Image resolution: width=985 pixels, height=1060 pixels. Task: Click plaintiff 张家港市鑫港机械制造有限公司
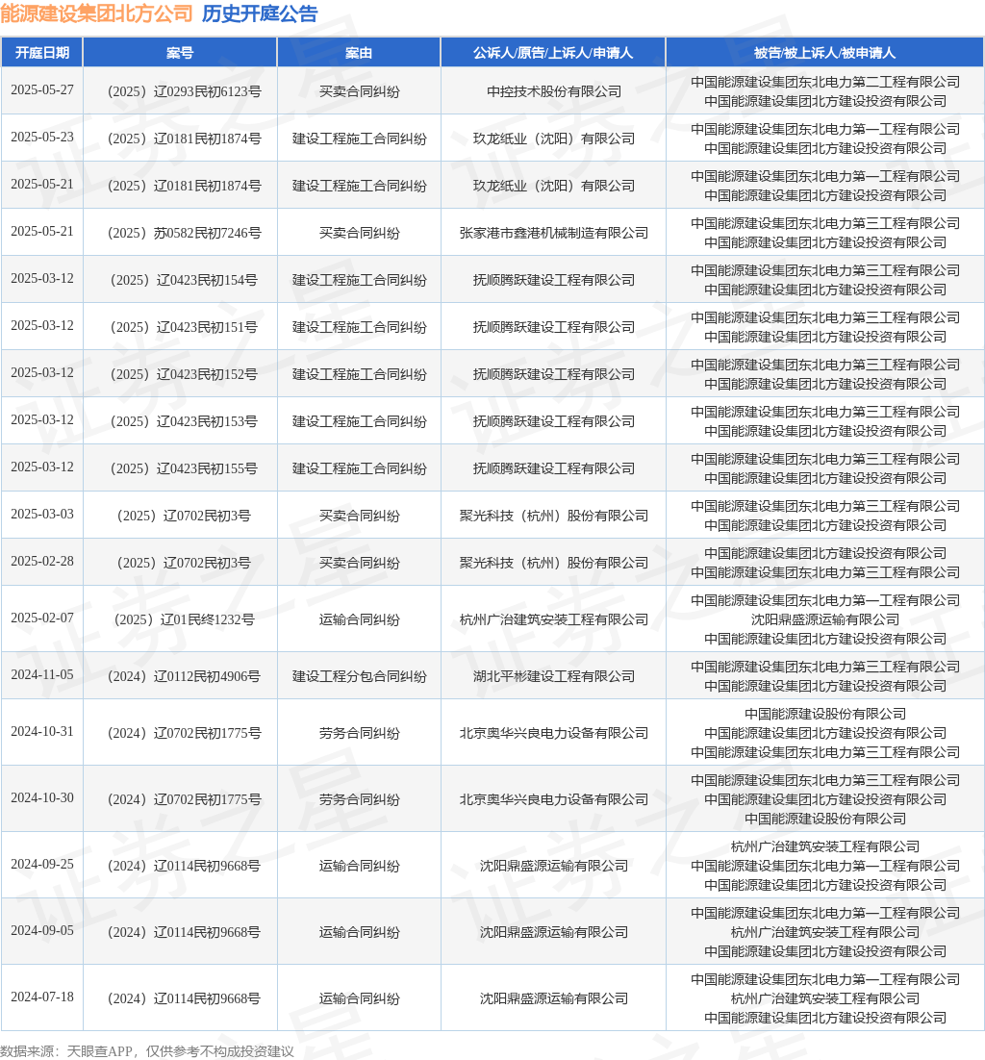coord(554,233)
